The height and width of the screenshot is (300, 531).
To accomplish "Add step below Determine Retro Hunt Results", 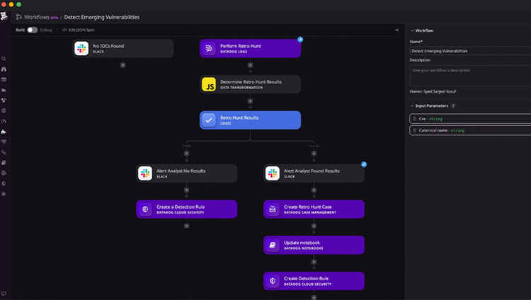I will [250, 101].
